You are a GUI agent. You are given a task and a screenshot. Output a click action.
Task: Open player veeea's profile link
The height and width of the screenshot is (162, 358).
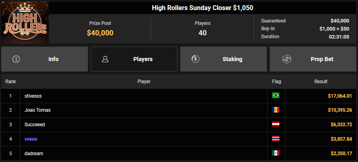(x=31, y=139)
